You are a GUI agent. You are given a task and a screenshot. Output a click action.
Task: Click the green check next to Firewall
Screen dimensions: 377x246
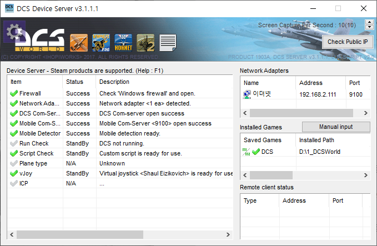click(14, 93)
